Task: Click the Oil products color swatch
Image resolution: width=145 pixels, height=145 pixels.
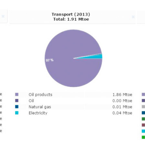Action: click(x=17, y=95)
